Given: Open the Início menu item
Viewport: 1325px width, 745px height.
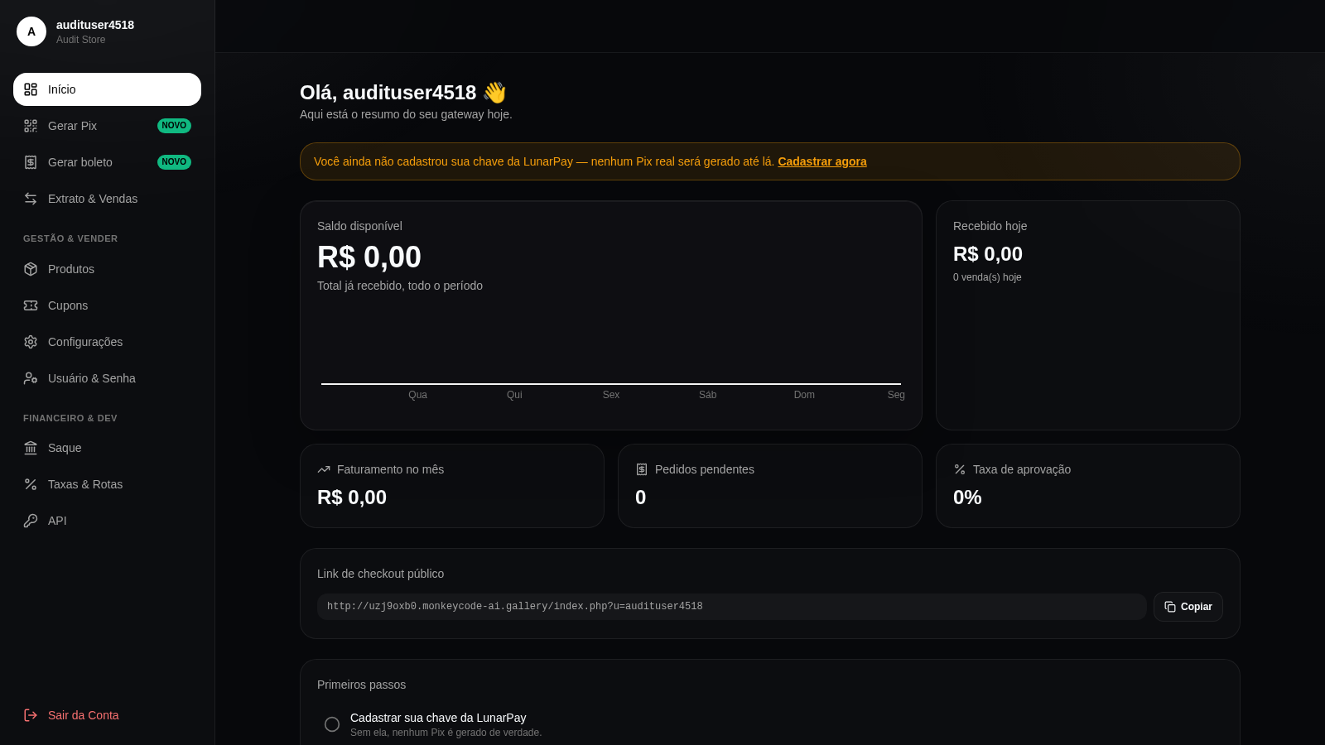Looking at the screenshot, I should click(x=107, y=89).
